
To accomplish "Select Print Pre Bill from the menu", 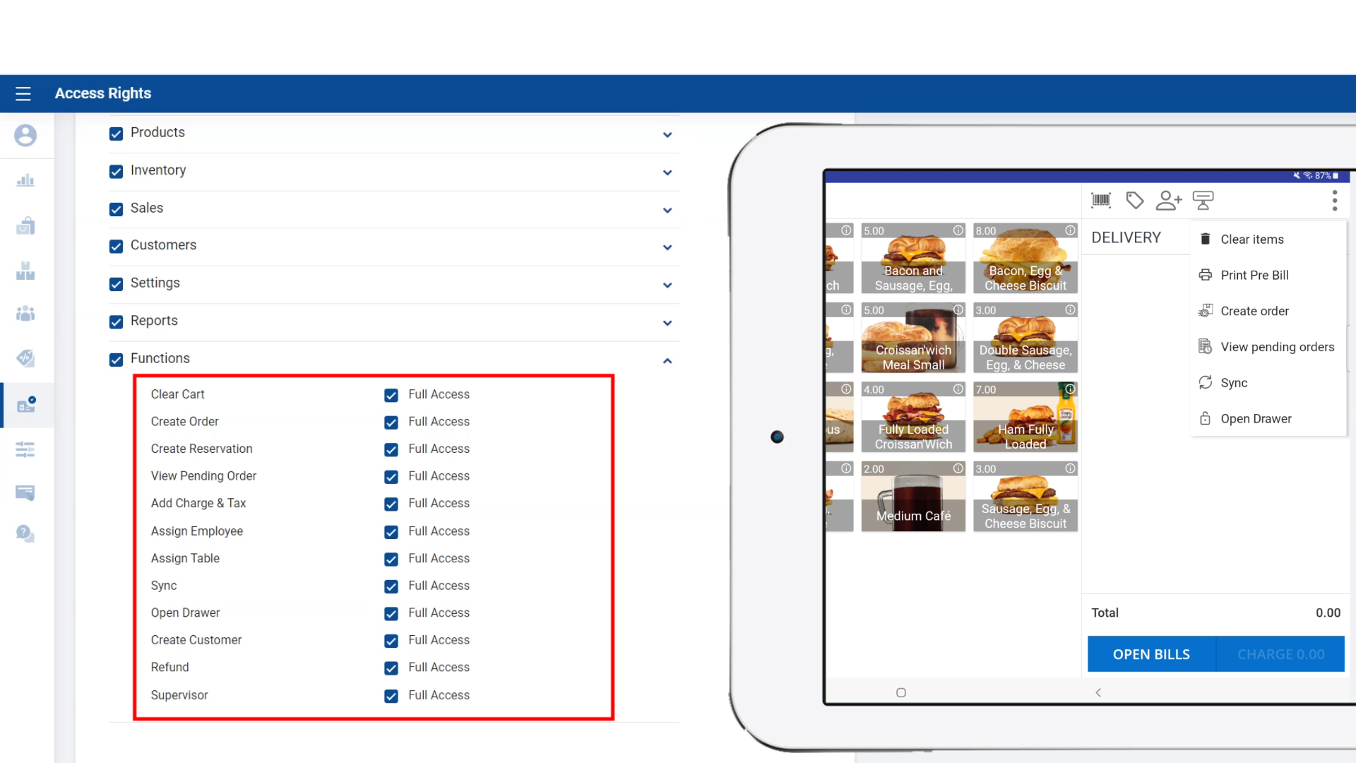I will (1254, 275).
